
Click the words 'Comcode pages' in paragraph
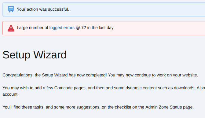click(x=70, y=88)
